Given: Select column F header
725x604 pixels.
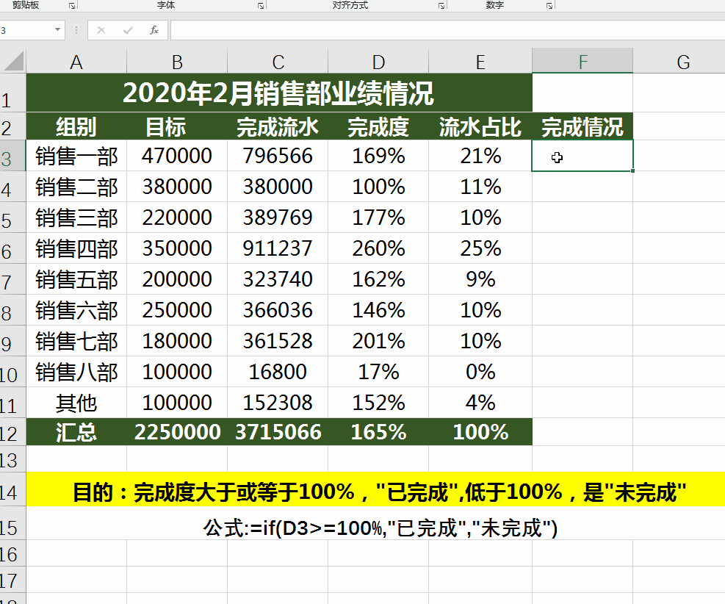Looking at the screenshot, I should coord(582,61).
